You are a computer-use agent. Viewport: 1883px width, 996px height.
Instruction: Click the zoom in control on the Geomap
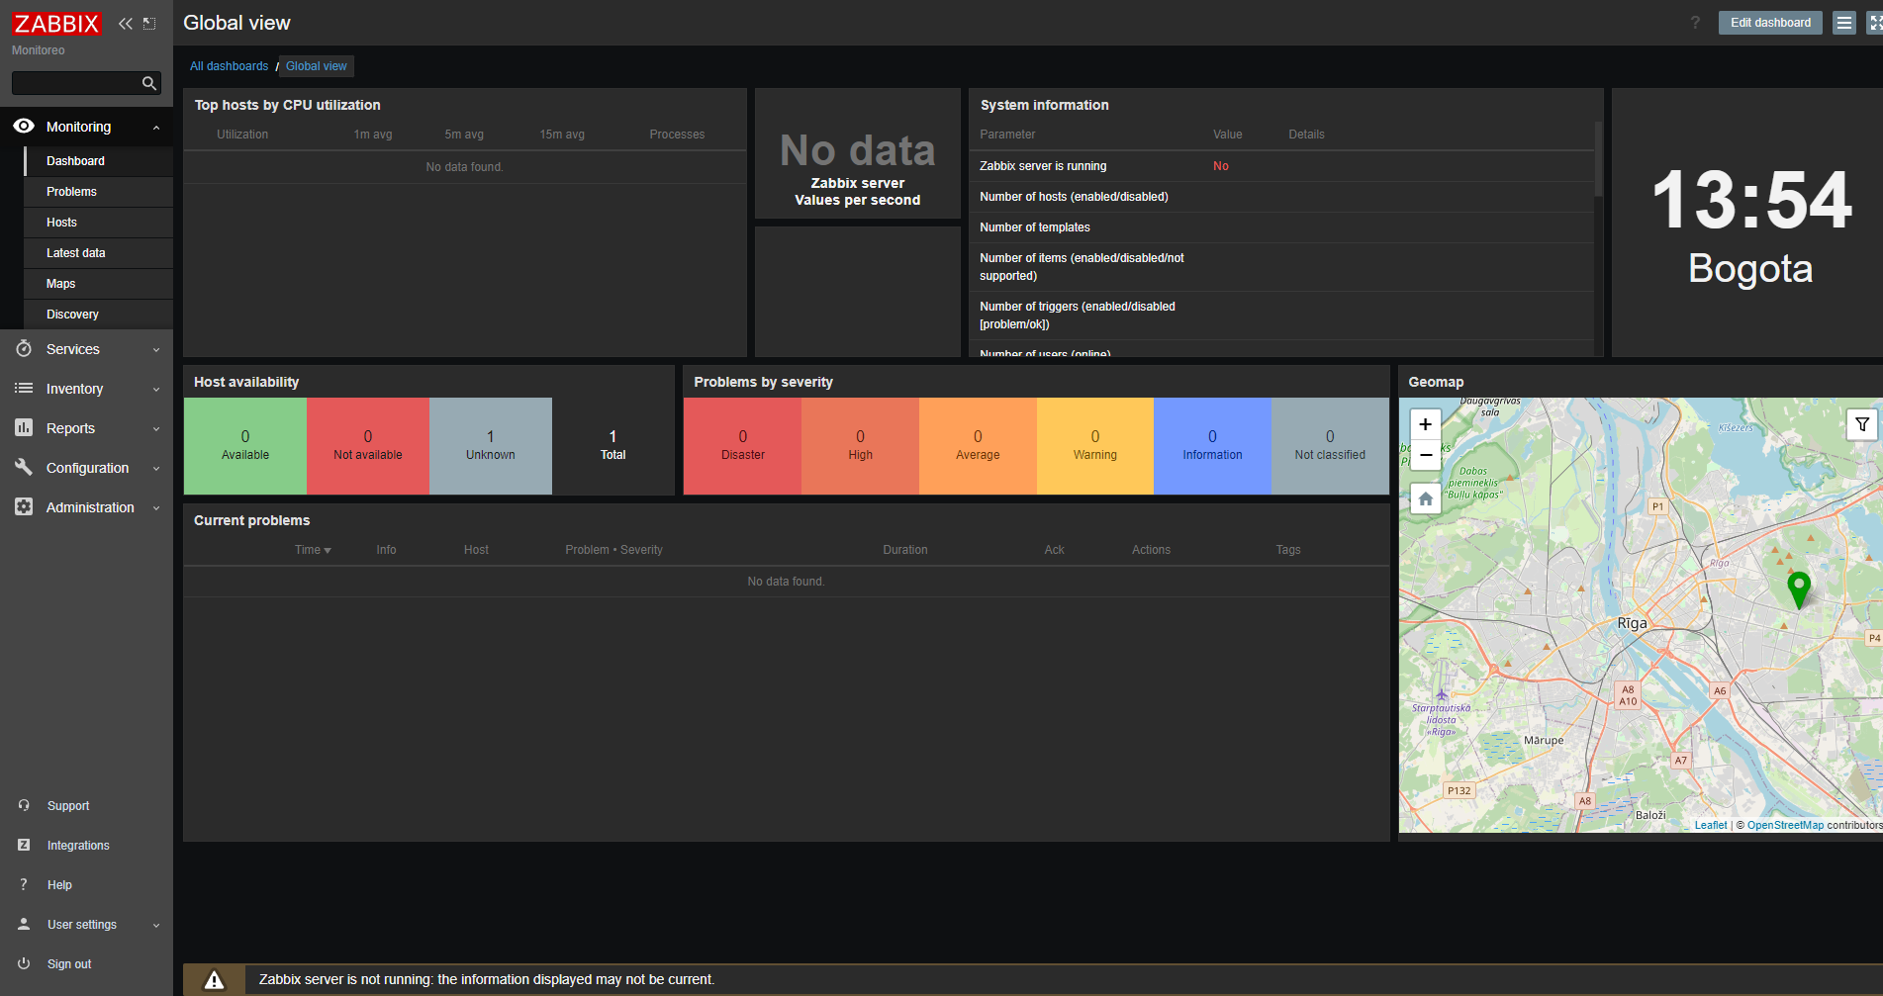click(1425, 423)
